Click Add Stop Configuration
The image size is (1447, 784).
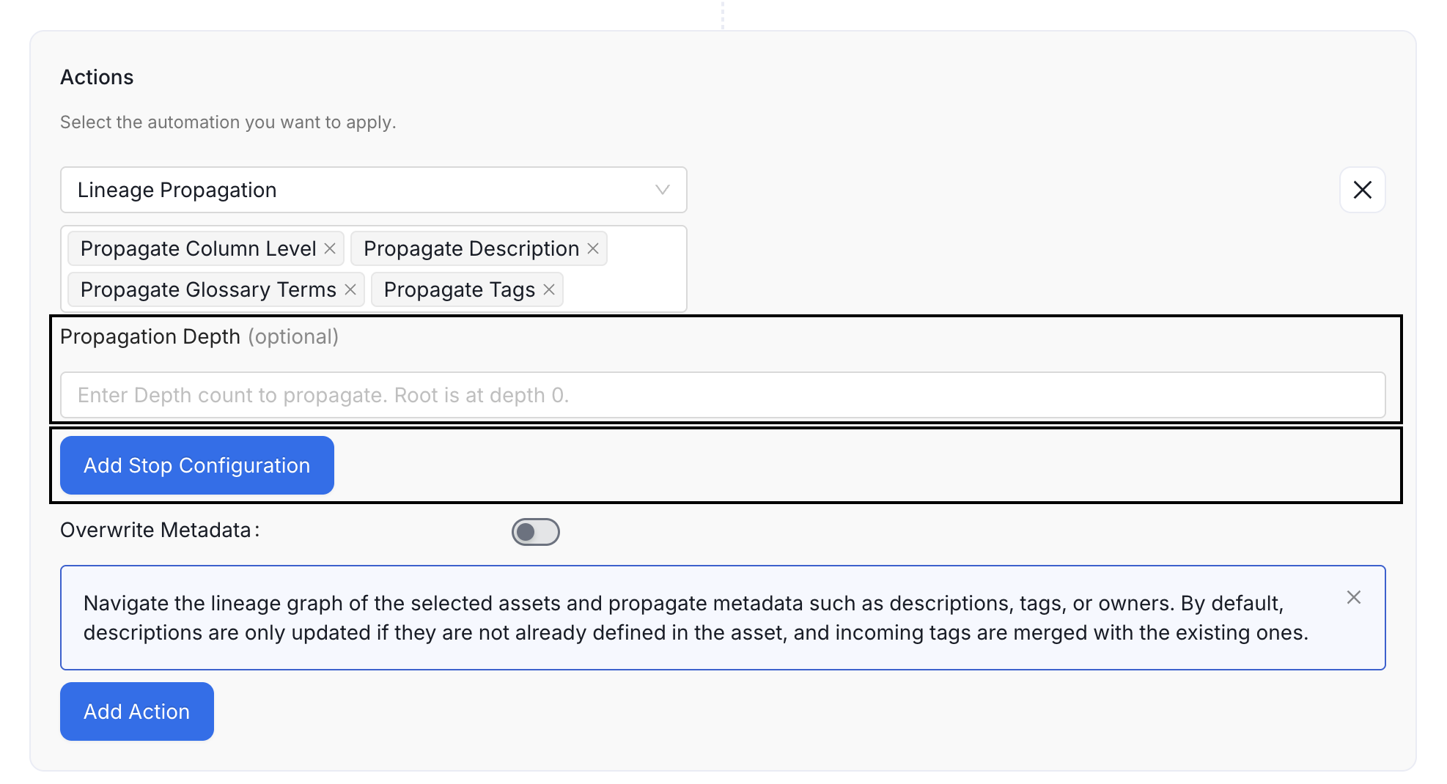click(196, 465)
